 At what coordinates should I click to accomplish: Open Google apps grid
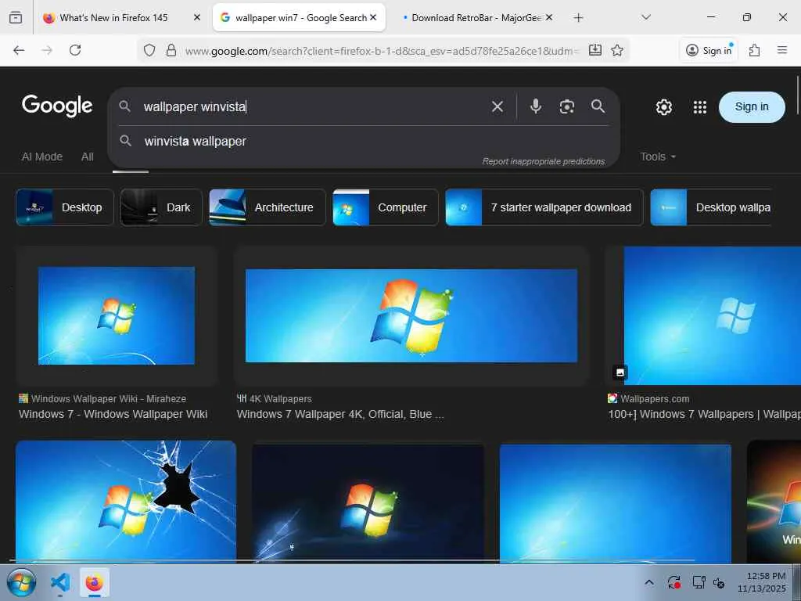pyautogui.click(x=700, y=106)
